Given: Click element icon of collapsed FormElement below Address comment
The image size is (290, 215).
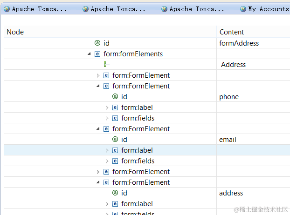Looking at the screenshot, I should click(106, 75).
